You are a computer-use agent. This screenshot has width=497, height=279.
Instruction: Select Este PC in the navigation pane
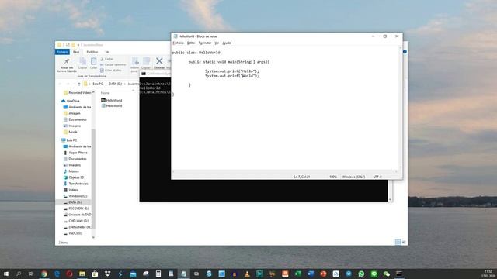tap(69, 140)
